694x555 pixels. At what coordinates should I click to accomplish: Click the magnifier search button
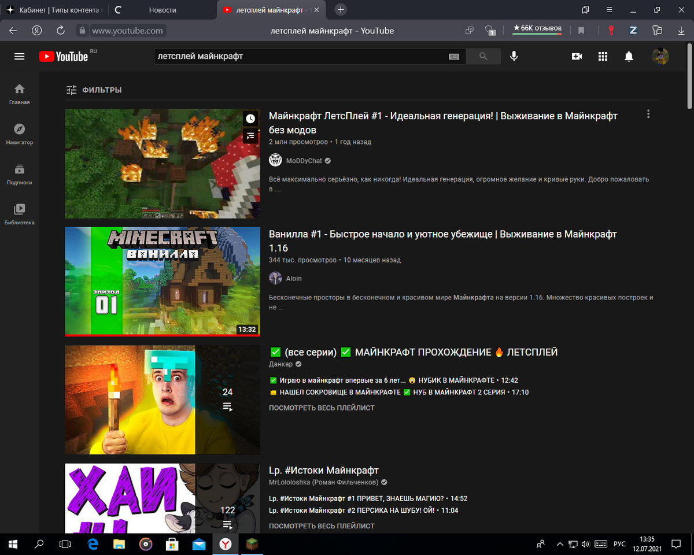(x=483, y=56)
